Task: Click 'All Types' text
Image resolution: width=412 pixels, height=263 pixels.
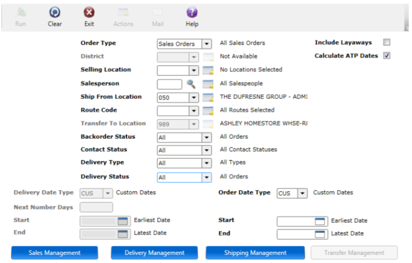Action: point(233,162)
